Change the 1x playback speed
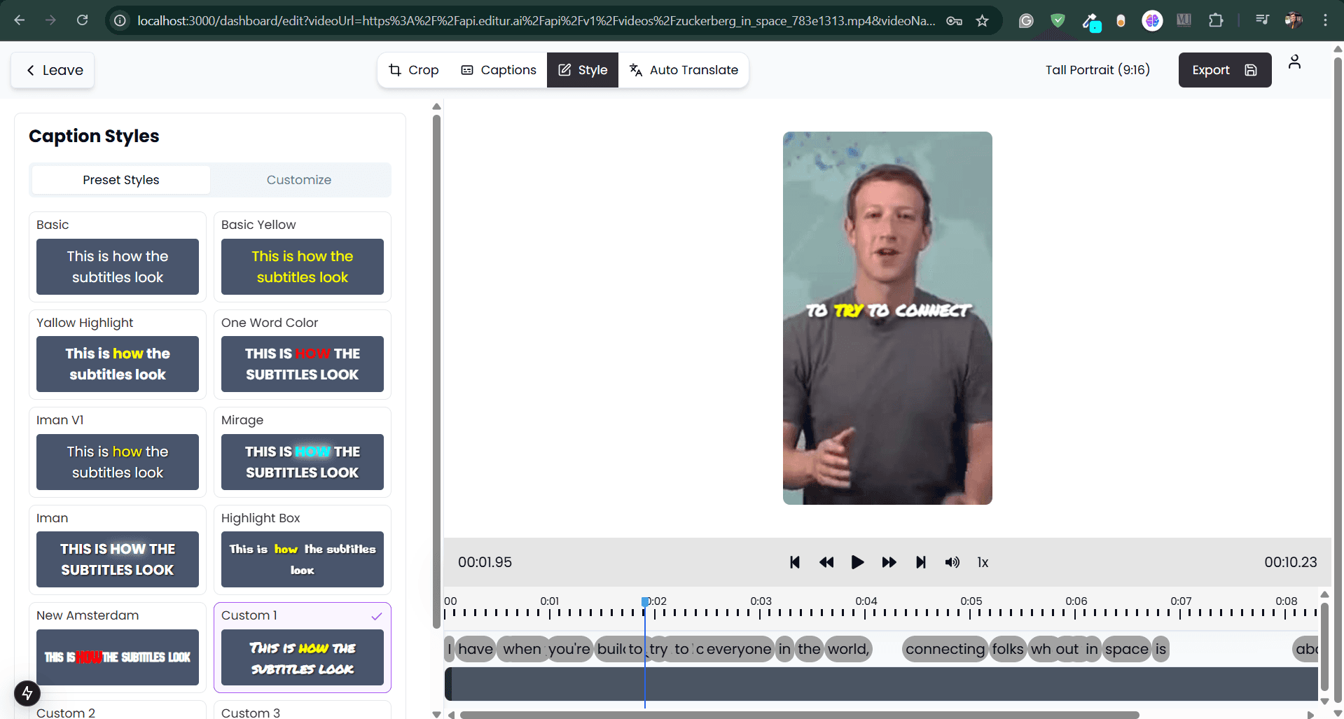1344x719 pixels. (x=982, y=562)
